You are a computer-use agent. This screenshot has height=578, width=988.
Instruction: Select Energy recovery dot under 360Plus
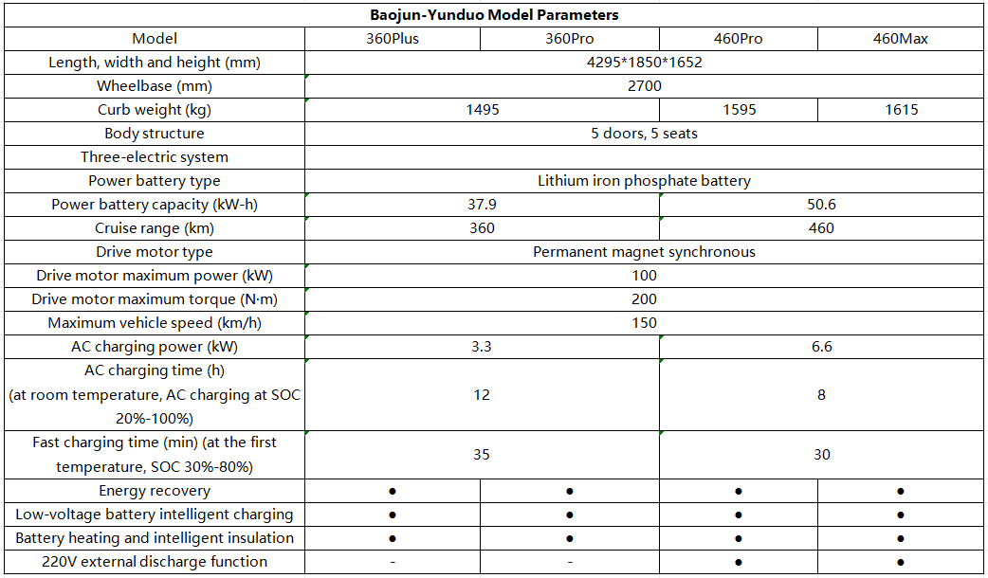[x=392, y=491]
